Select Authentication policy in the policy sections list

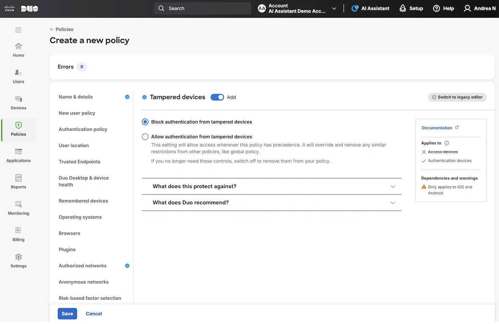point(83,129)
